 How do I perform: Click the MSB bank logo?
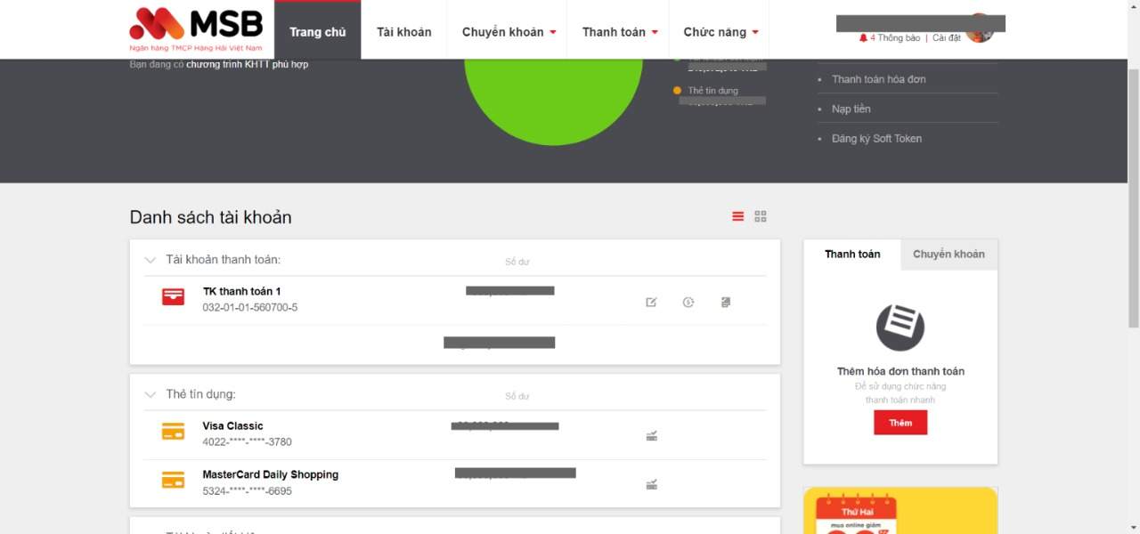pos(197,28)
